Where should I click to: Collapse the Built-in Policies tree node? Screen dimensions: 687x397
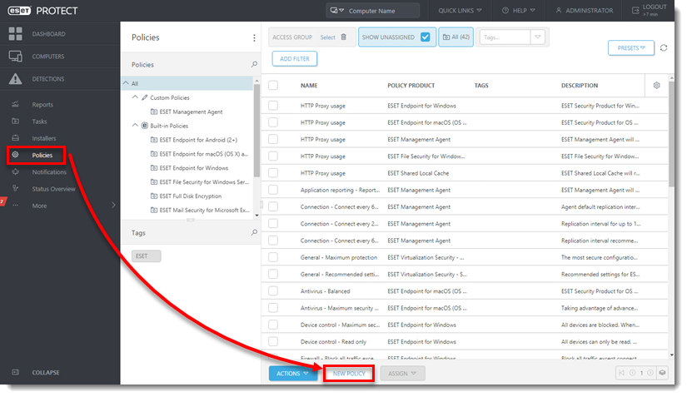135,125
